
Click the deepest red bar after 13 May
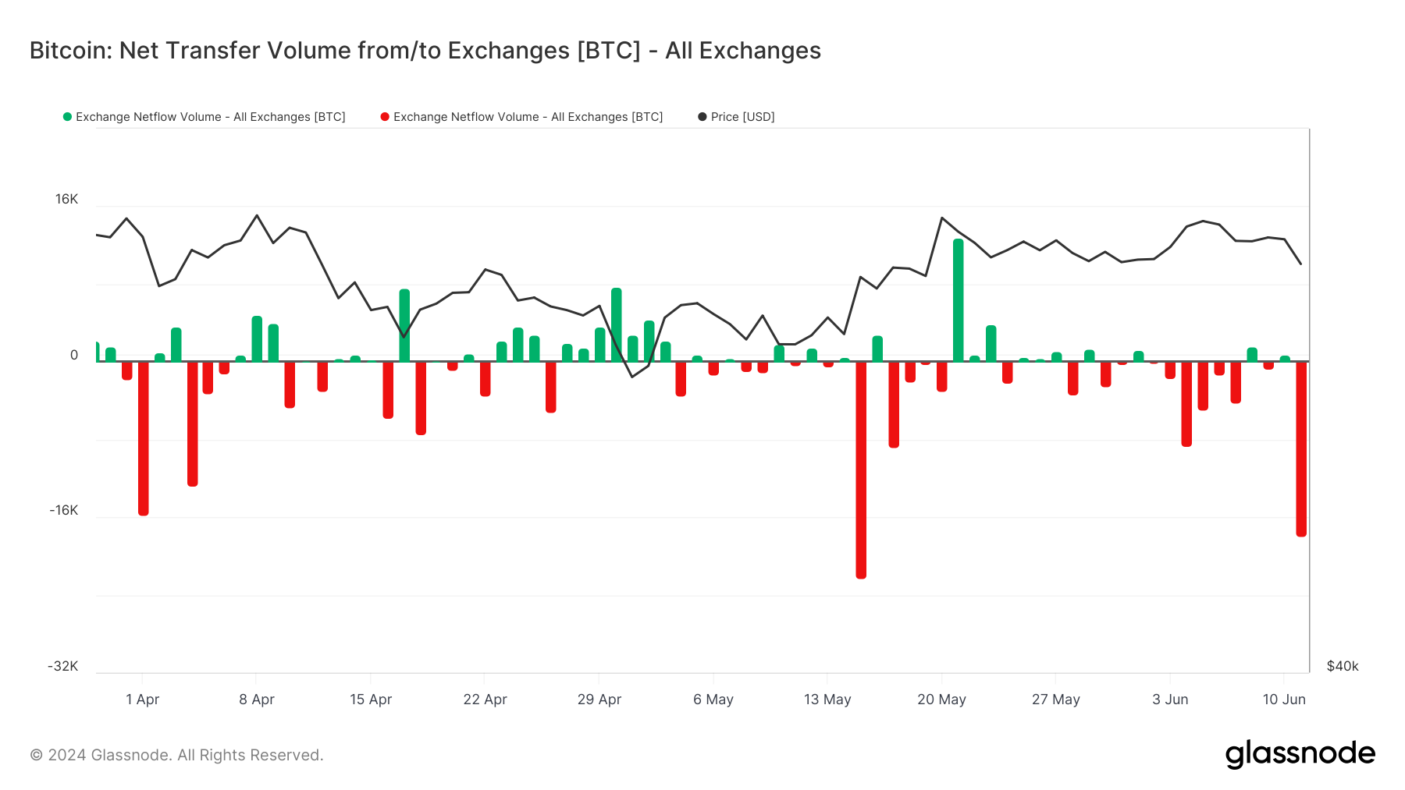coord(861,469)
